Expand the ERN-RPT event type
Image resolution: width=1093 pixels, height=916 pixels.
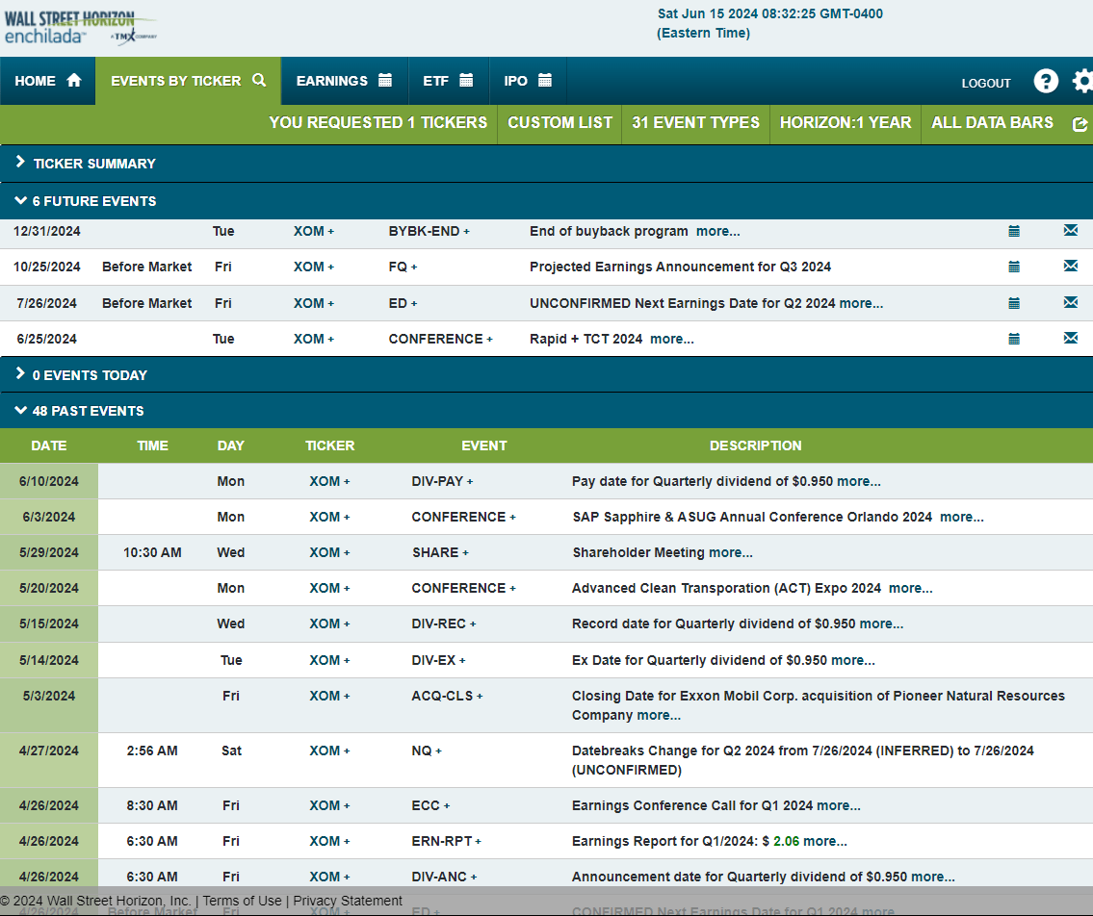coord(479,842)
